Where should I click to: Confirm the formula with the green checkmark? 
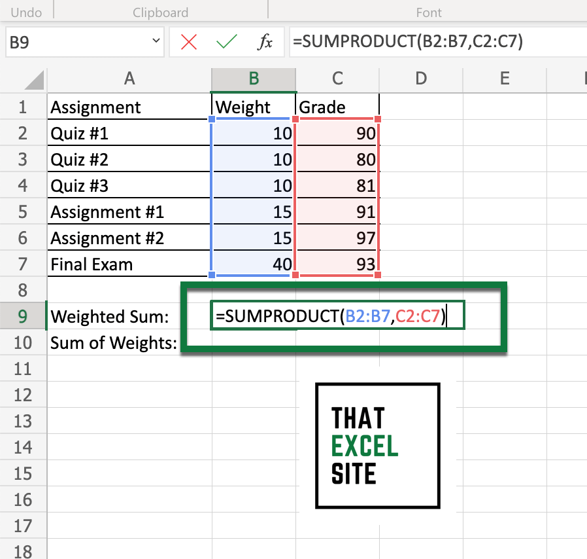(x=227, y=41)
